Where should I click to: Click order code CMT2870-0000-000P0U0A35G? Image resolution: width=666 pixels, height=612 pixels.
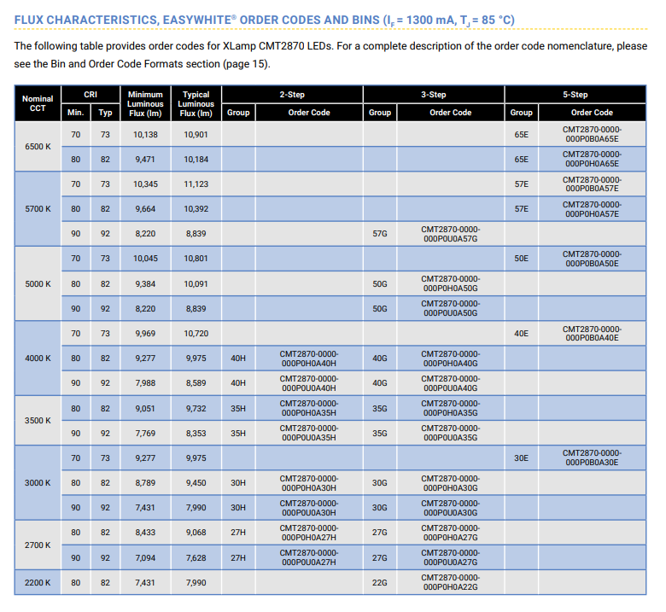click(x=450, y=433)
